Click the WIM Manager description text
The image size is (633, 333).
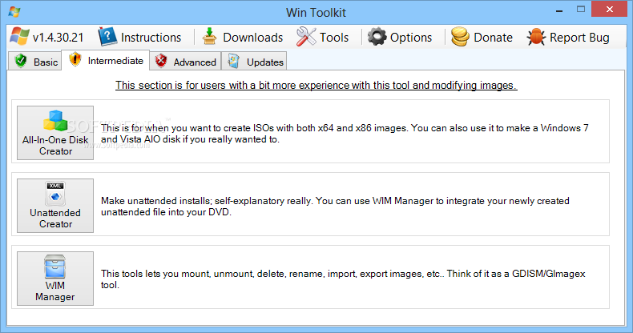[x=343, y=279]
